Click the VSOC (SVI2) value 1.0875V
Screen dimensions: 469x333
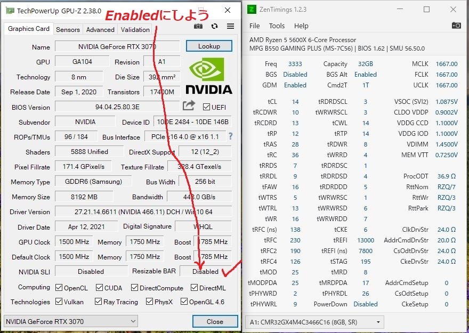[446, 102]
